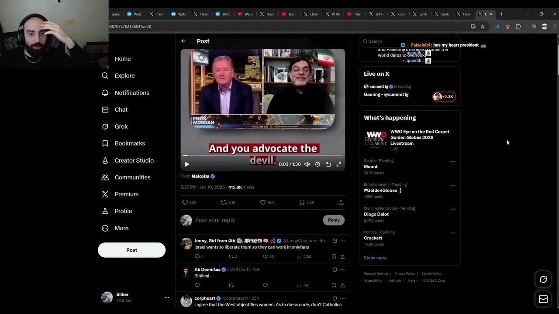Open Chat in the sidebar
559x314 pixels.
pos(121,109)
